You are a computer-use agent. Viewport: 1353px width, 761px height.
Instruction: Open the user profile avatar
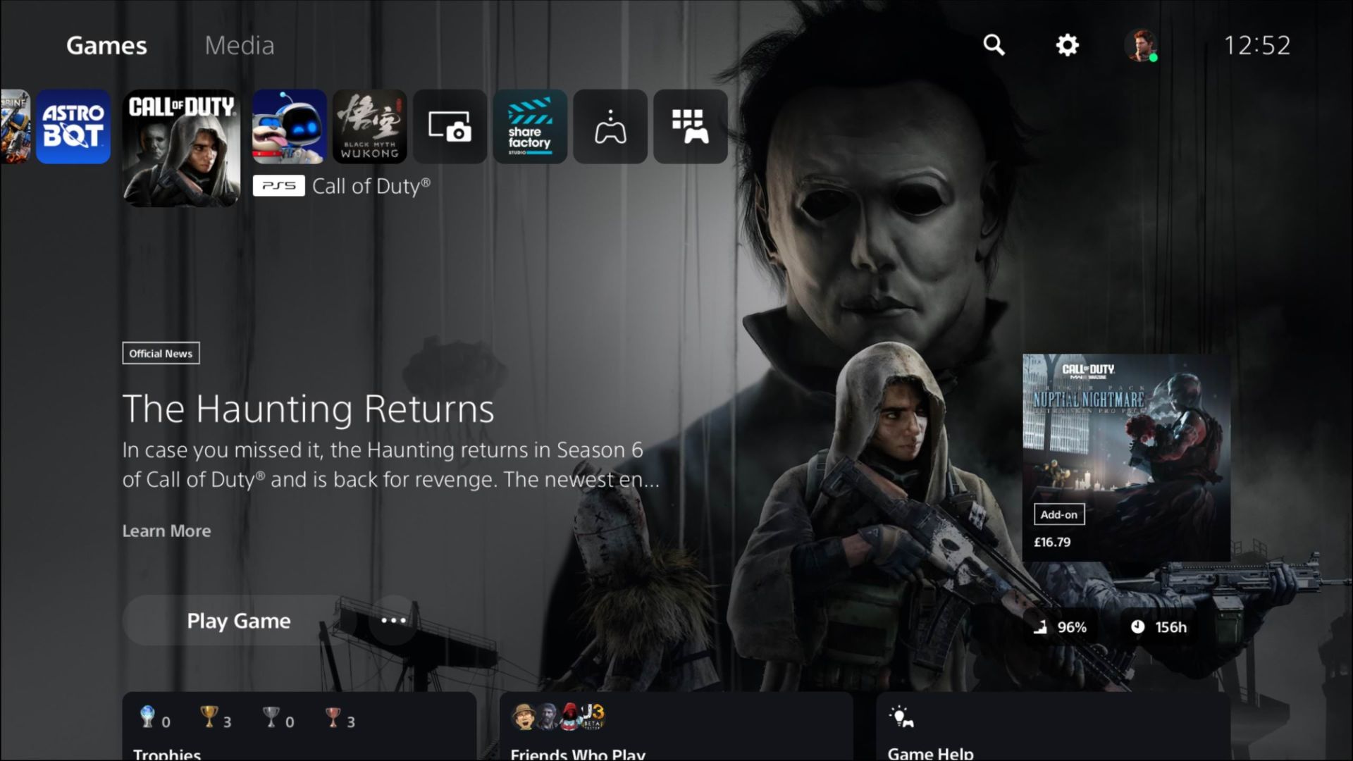(1140, 45)
